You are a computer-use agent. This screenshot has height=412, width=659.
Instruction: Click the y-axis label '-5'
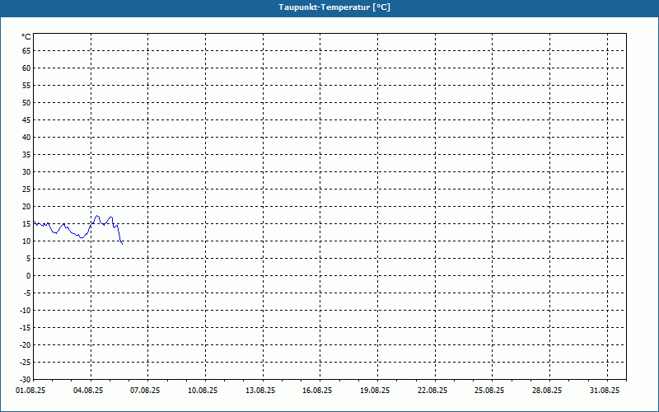click(x=27, y=293)
